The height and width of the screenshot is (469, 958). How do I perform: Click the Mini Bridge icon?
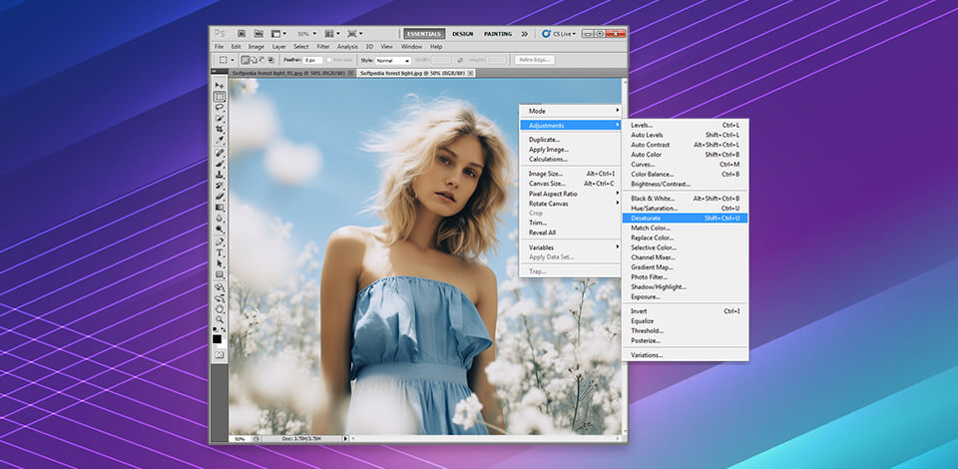click(259, 33)
